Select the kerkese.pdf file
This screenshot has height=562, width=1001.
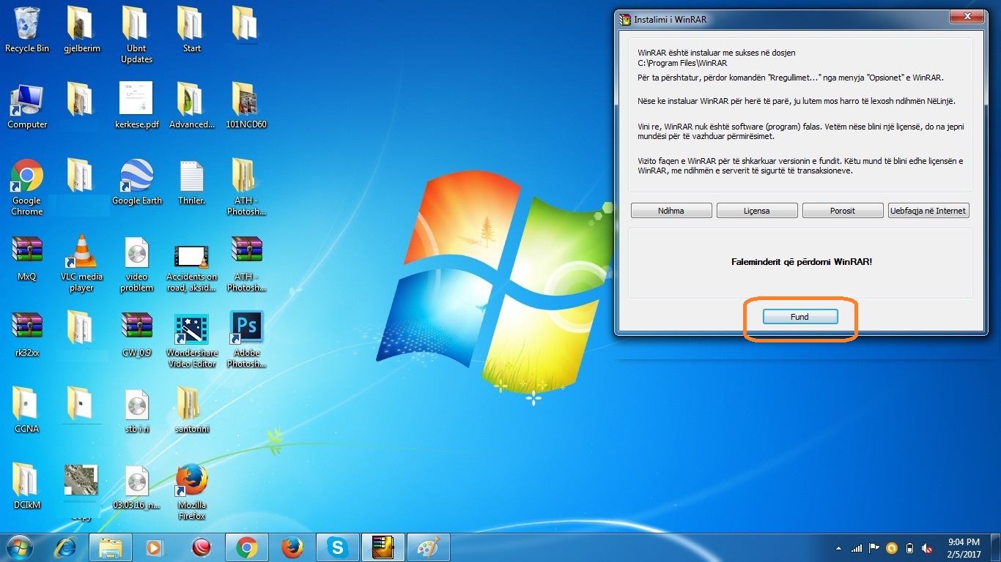[x=137, y=106]
